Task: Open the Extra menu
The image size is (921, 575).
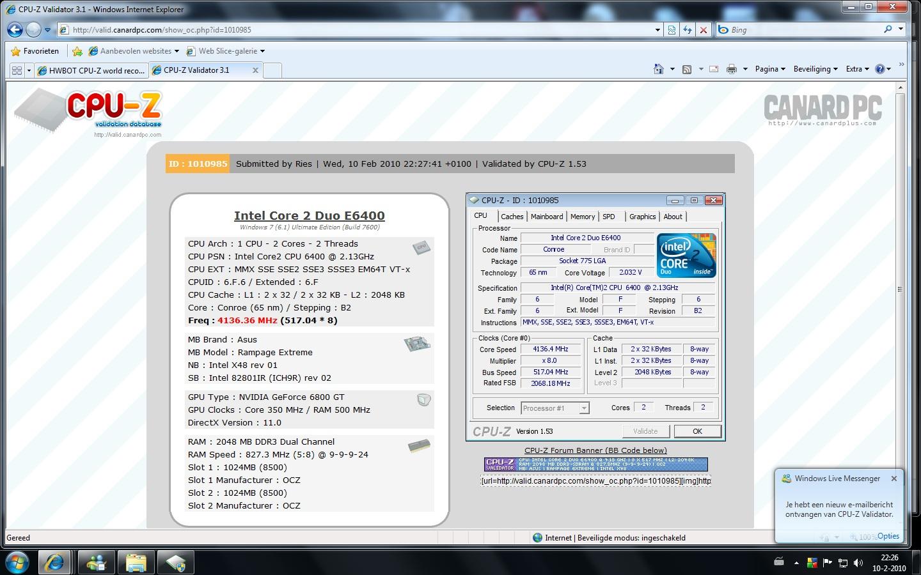Action: [857, 69]
